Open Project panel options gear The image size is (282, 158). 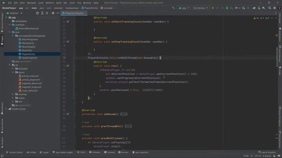[x=53, y=13]
